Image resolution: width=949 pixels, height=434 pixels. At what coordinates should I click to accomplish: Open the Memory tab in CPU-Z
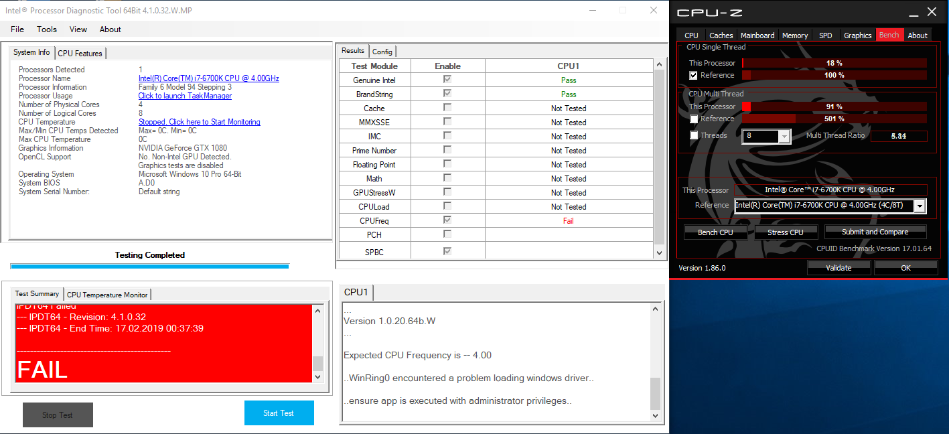[795, 35]
